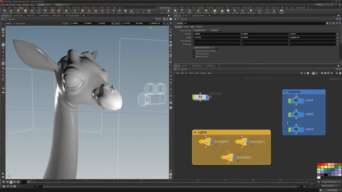The height and width of the screenshot is (192, 342).
Task: Toggle display flag on cam2 node
Action: click(302, 114)
